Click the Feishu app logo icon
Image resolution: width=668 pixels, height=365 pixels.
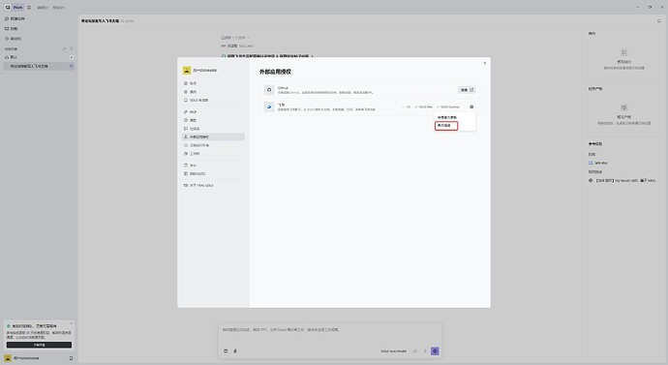click(x=269, y=106)
